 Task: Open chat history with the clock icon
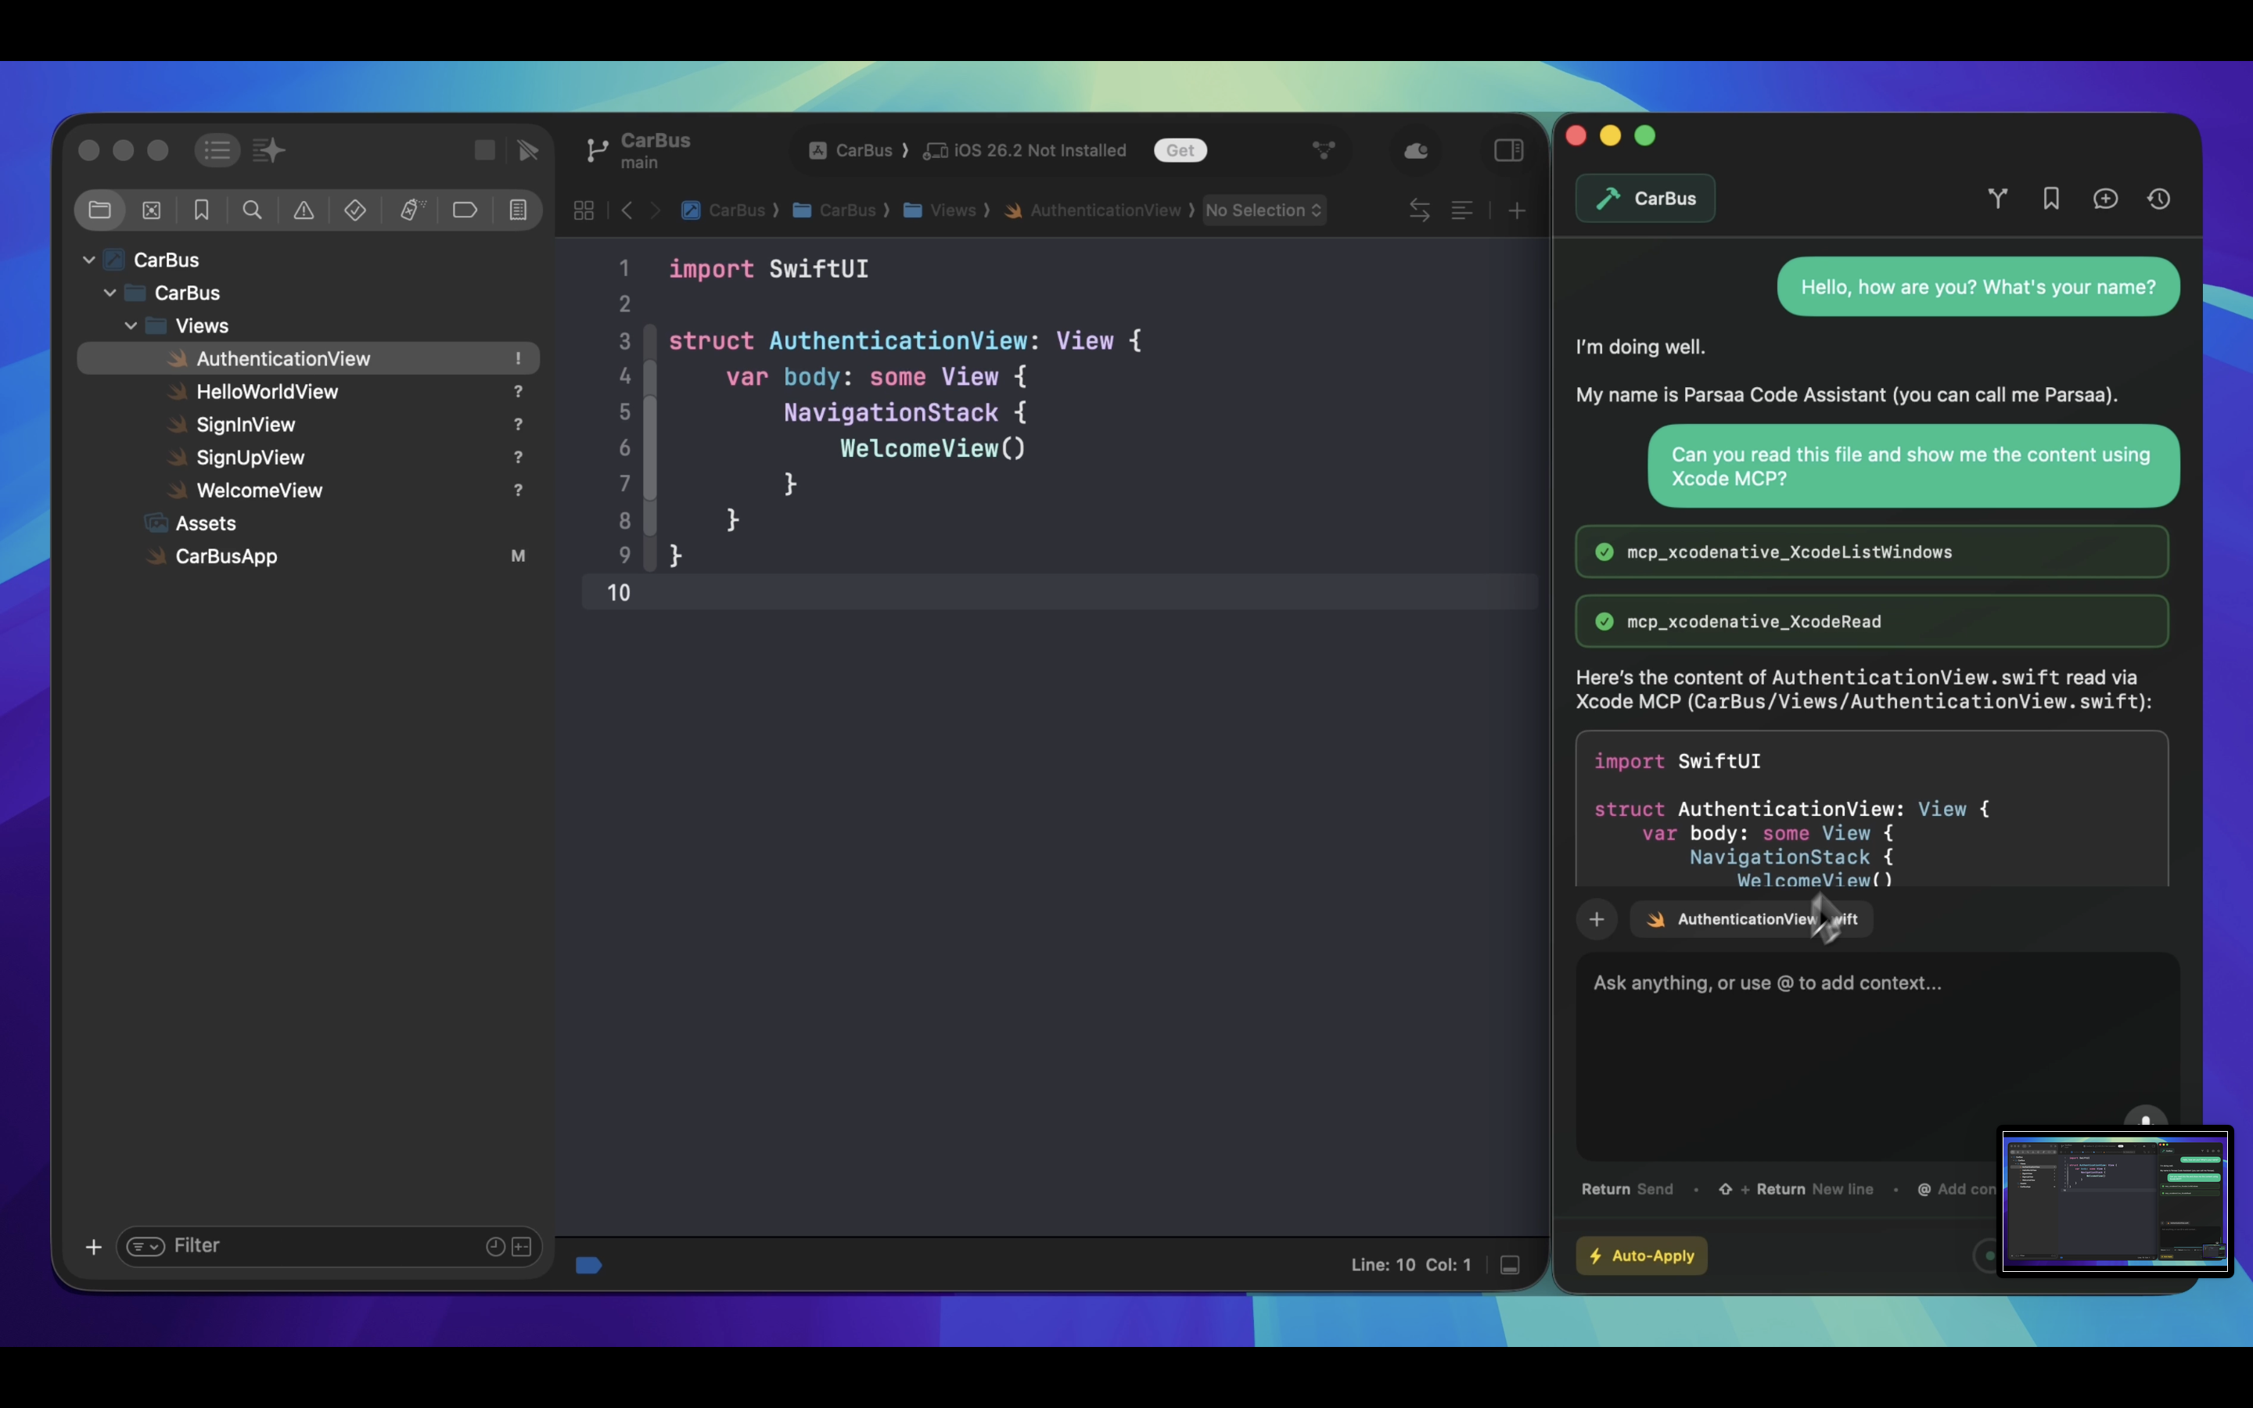pos(2160,199)
